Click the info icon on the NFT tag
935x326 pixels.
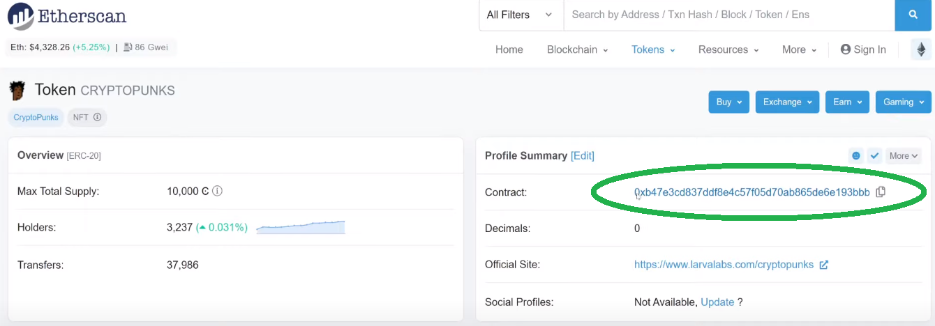click(x=97, y=117)
